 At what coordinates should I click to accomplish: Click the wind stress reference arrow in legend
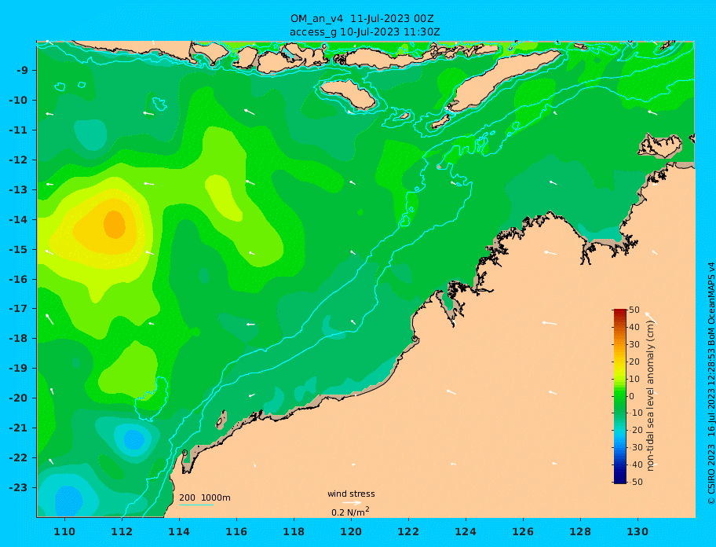click(x=352, y=503)
